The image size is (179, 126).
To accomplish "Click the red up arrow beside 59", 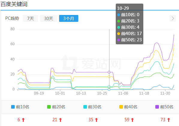I will (133, 120).
